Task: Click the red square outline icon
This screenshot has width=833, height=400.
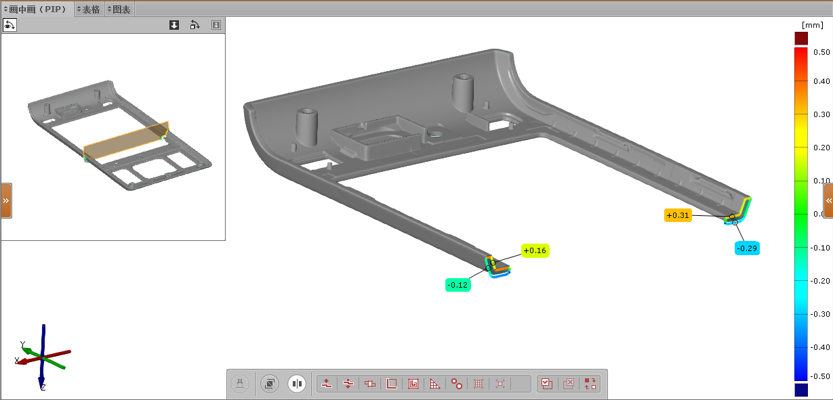Action: tap(392, 384)
